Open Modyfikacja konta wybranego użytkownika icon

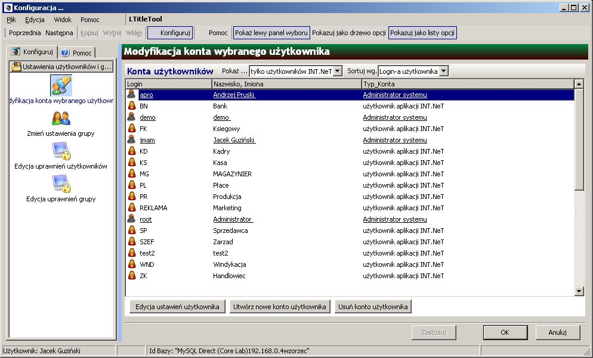61,85
